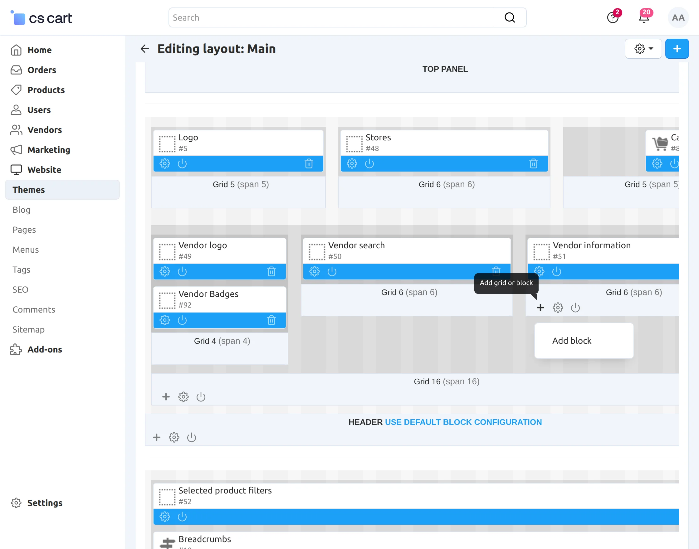The height and width of the screenshot is (549, 699).
Task: Toggle power status of Logo block
Action: point(182,163)
